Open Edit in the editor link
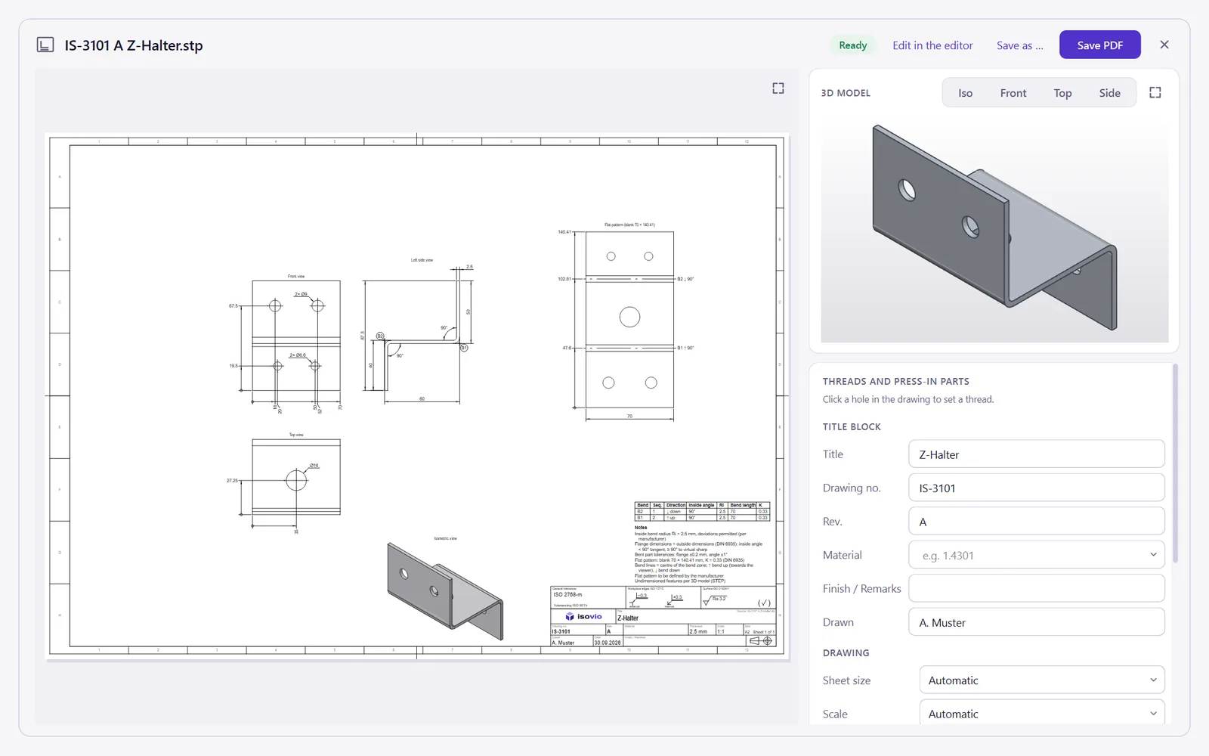This screenshot has width=1209, height=756. (932, 45)
